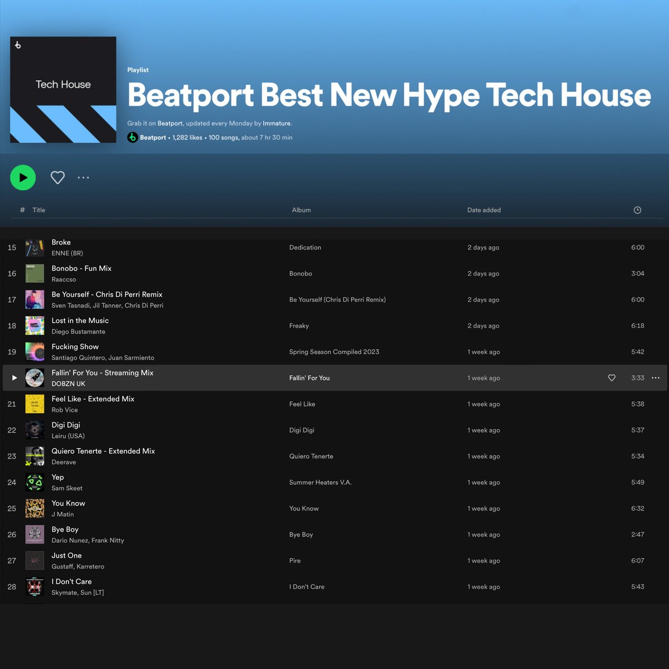The height and width of the screenshot is (669, 669).
Task: Select track Quiero Tenerte - Extended Mix
Action: (103, 451)
